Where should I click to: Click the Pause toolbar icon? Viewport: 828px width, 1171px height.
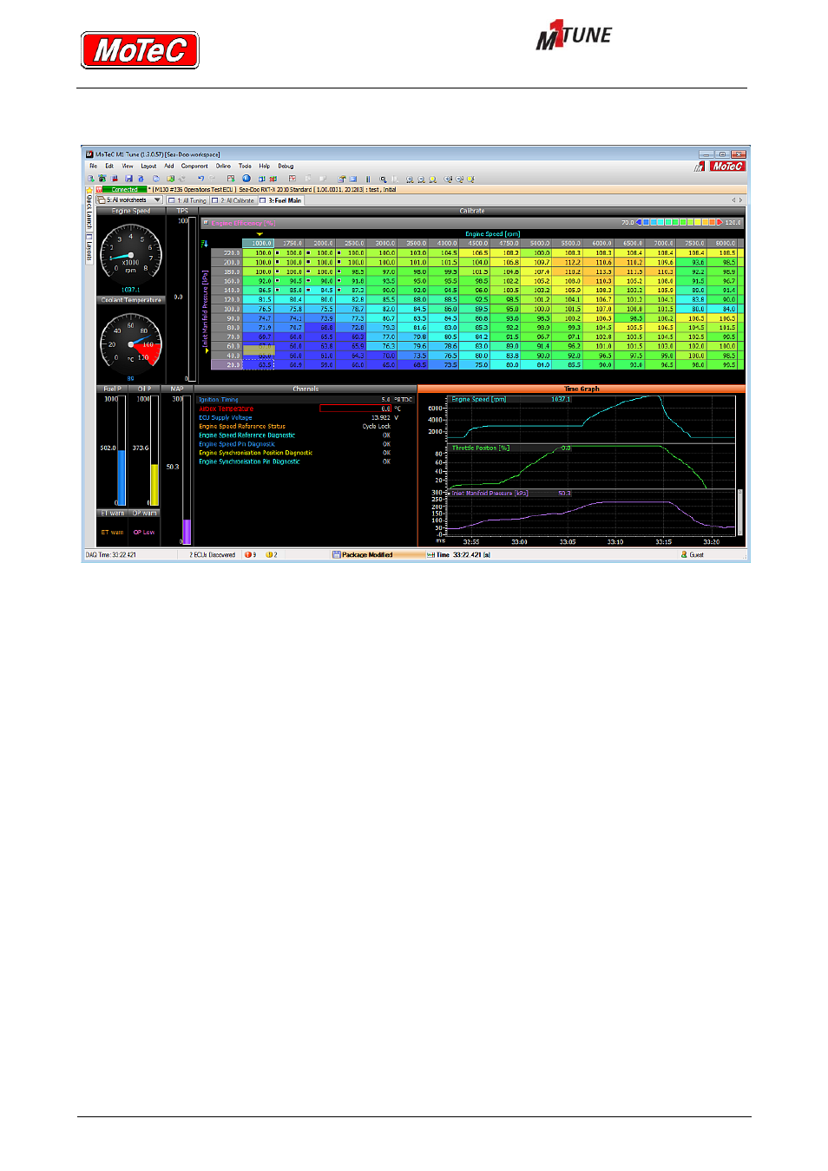(x=368, y=179)
